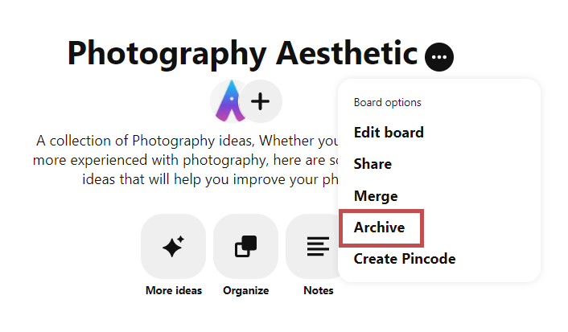This screenshot has width=568, height=332.
Task: Click the description line starting "more experienced"
Action: [x=185, y=159]
